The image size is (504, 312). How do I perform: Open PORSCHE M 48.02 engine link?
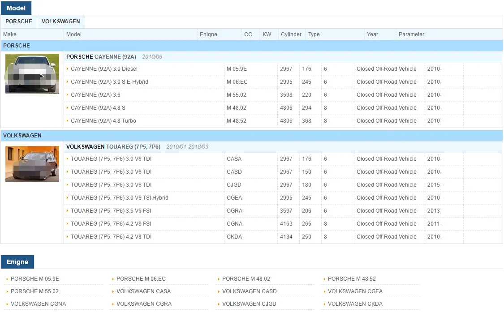coord(246,279)
